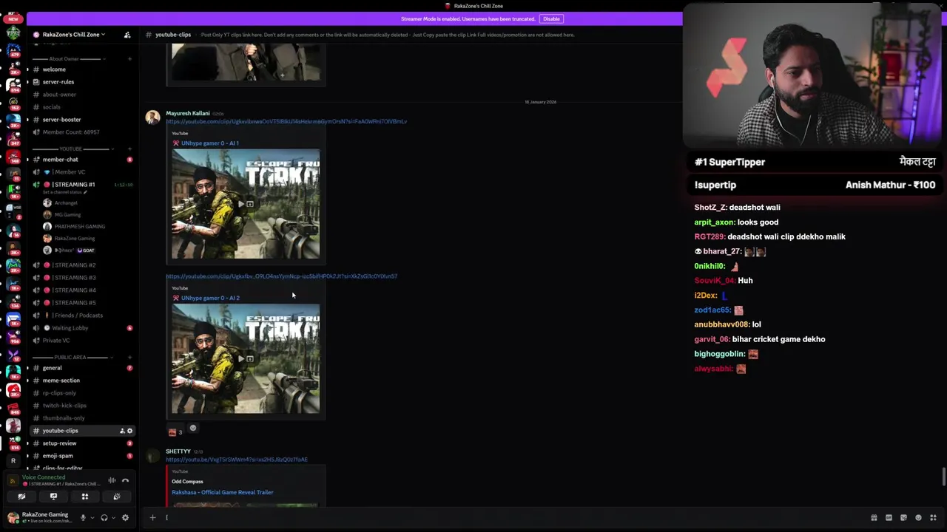This screenshot has height=532, width=947.
Task: Open the apps icon in message bar
Action: [933, 517]
